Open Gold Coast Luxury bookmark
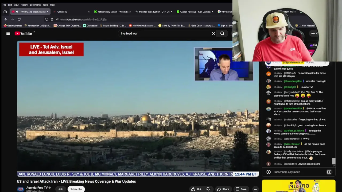The height and width of the screenshot is (192, 342). point(201,26)
